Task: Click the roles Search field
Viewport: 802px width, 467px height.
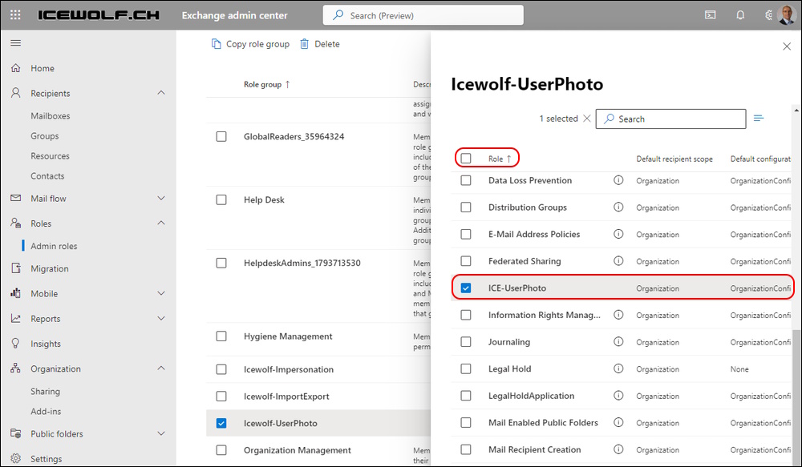Action: tap(670, 119)
